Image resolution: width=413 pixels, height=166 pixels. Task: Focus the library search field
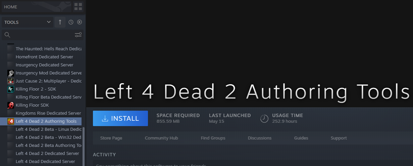pyautogui.click(x=43, y=35)
